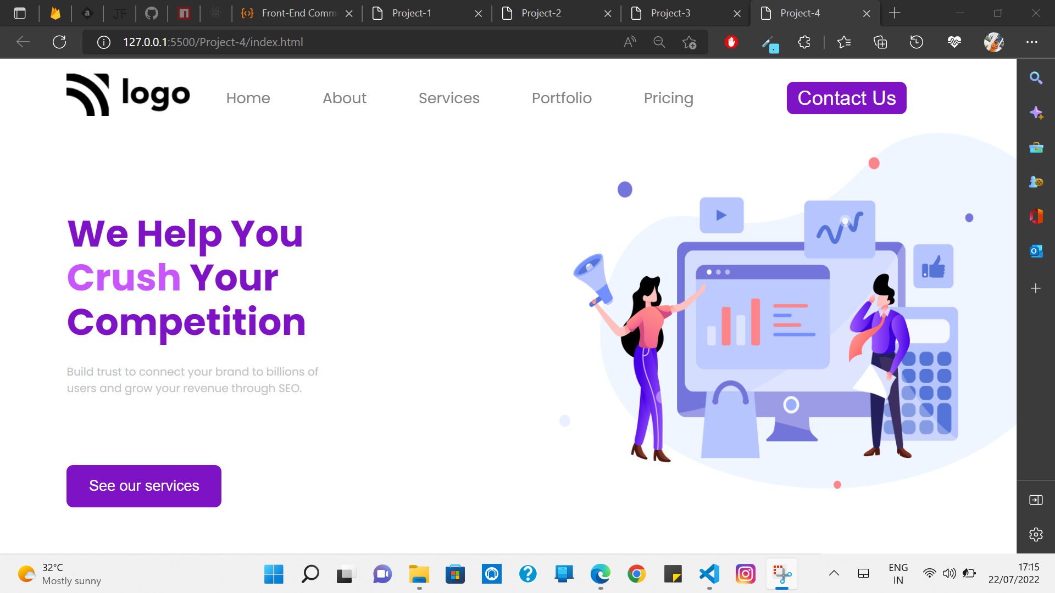Open the color picker extension icon

[770, 43]
